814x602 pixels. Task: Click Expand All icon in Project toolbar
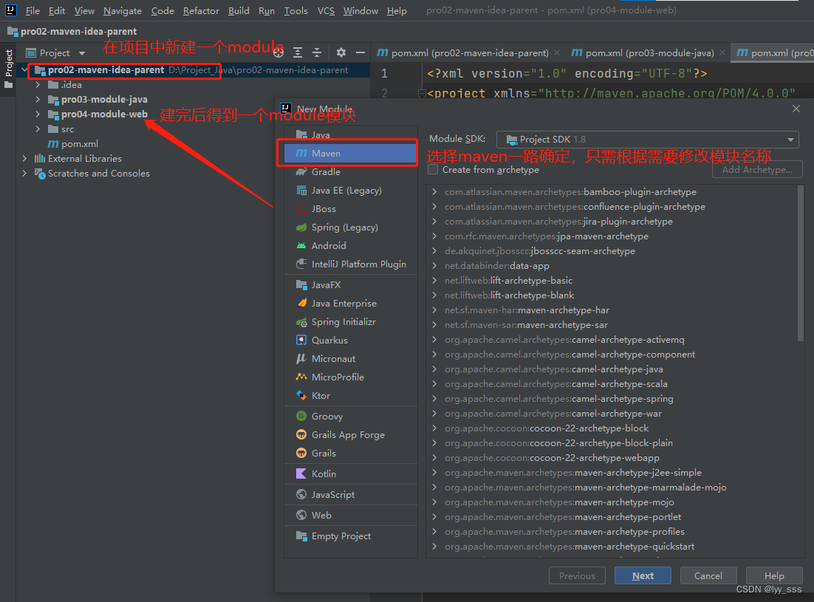click(298, 52)
